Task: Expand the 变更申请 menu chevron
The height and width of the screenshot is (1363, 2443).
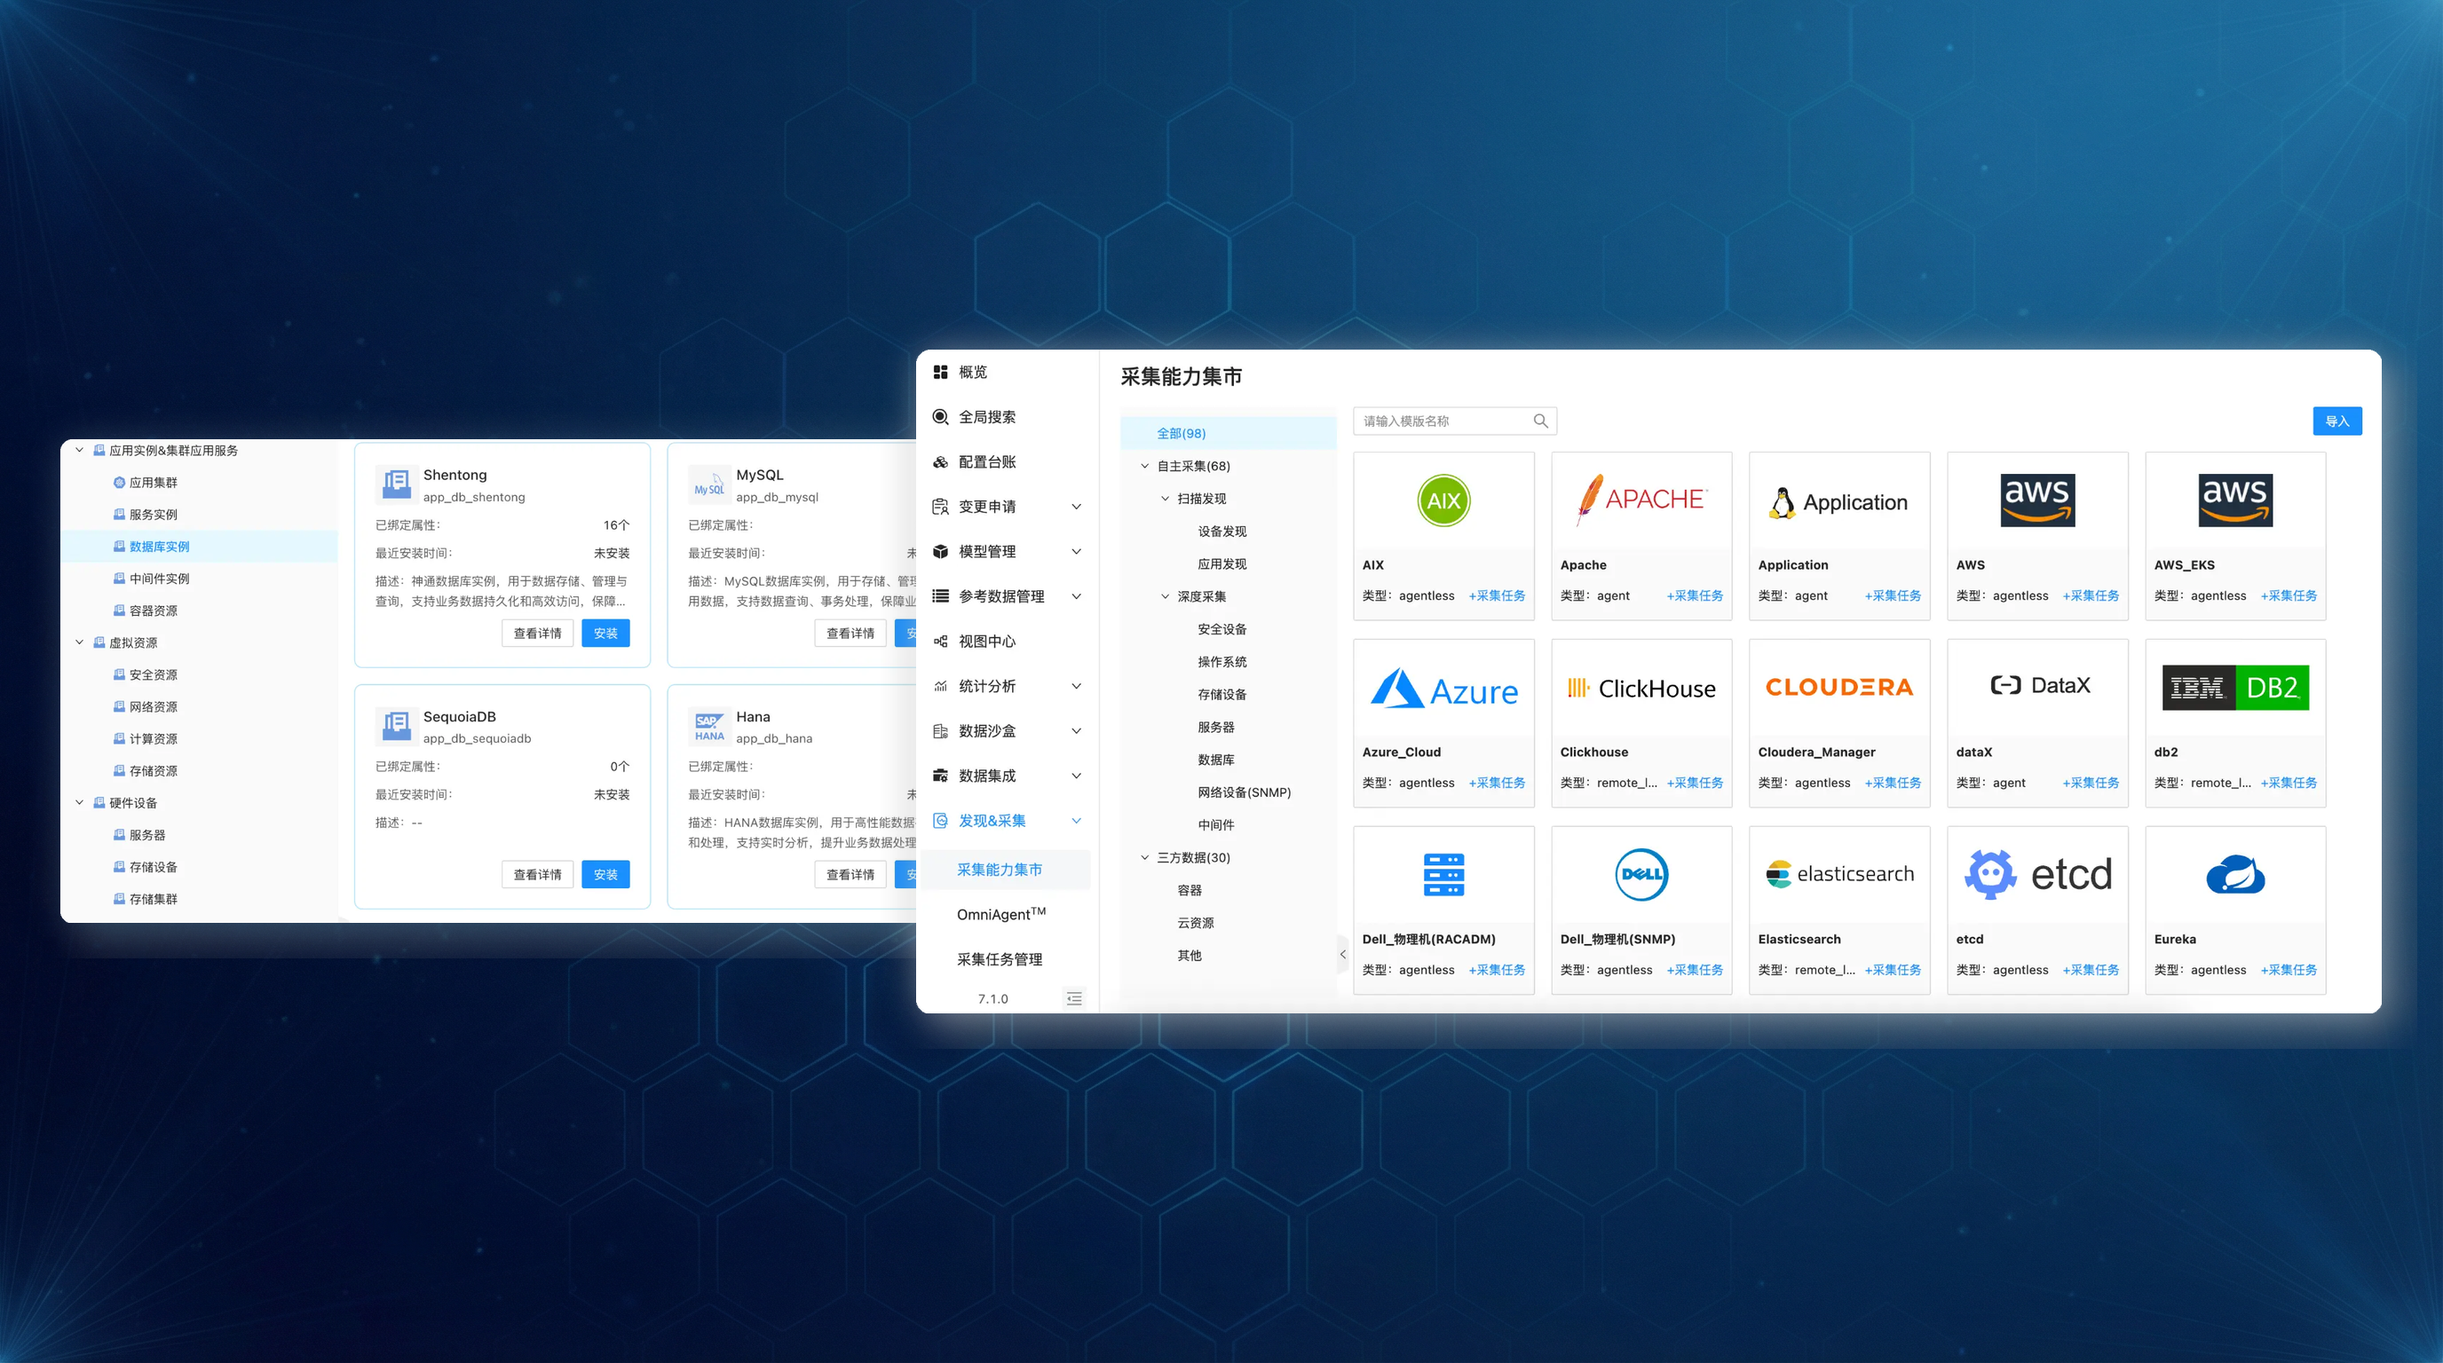Action: 1077,506
